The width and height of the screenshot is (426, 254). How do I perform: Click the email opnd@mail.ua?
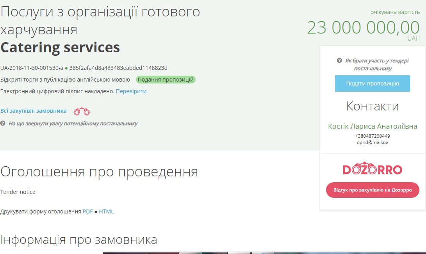pos(372,142)
